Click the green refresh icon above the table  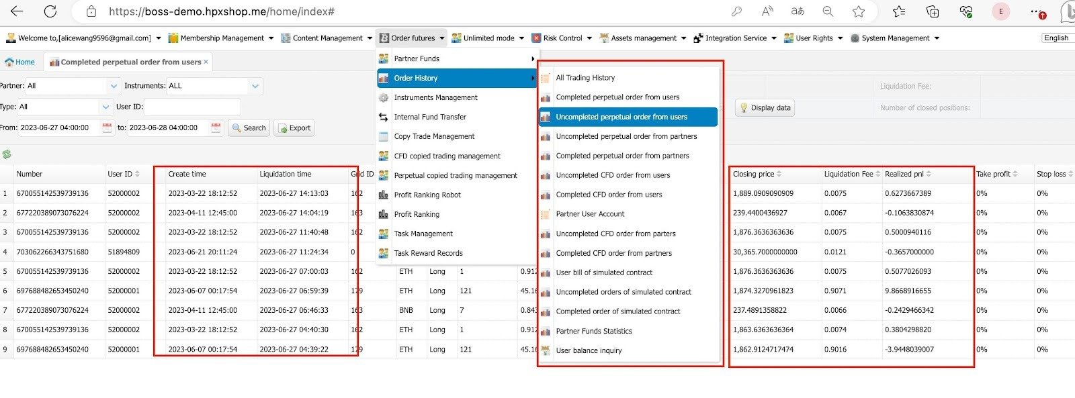(7, 154)
